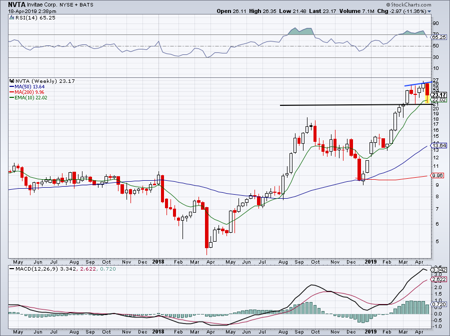Viewport: 450px width, 336px height.
Task: Click the green 0.720 value in MACD legend
Action: pos(107,269)
